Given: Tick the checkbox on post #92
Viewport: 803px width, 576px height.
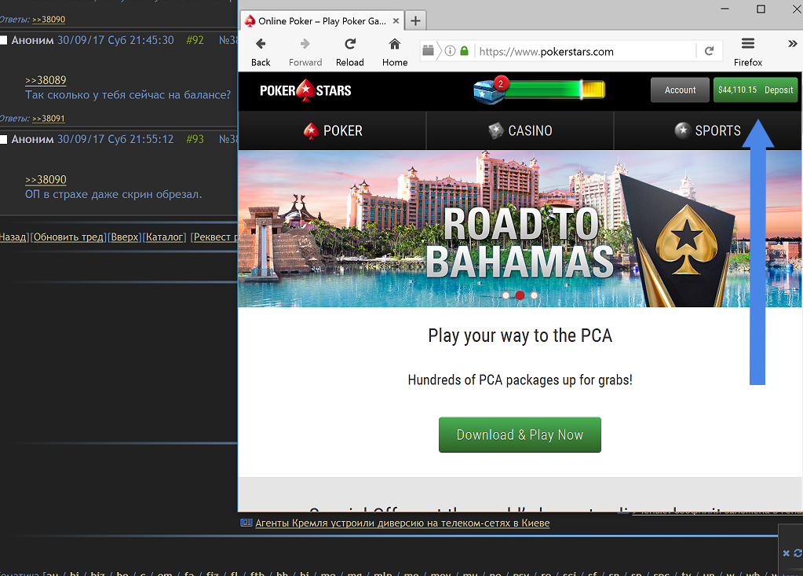Looking at the screenshot, I should 3,40.
